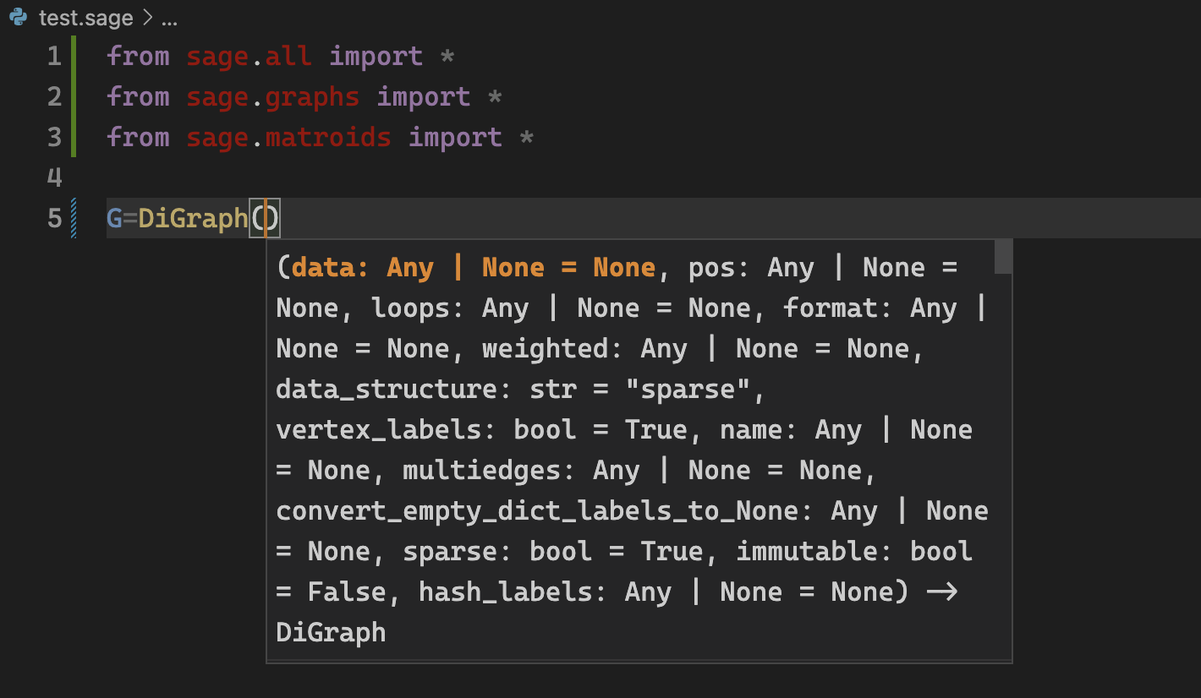Click the blue striped gutter marker on line 5
The height and width of the screenshot is (698, 1201).
(x=74, y=219)
